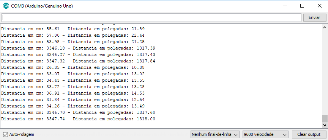The height and width of the screenshot is (140, 328).
Task: Toggle the Auto-rolagem checkbox
Action: click(6, 134)
